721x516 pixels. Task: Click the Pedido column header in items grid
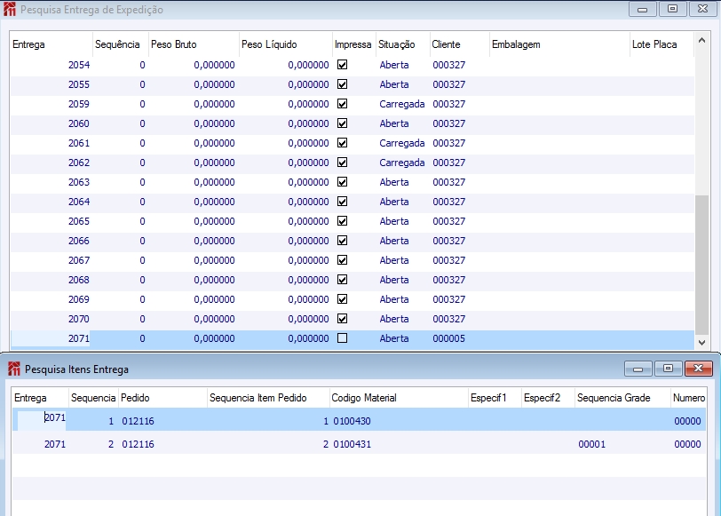point(162,398)
